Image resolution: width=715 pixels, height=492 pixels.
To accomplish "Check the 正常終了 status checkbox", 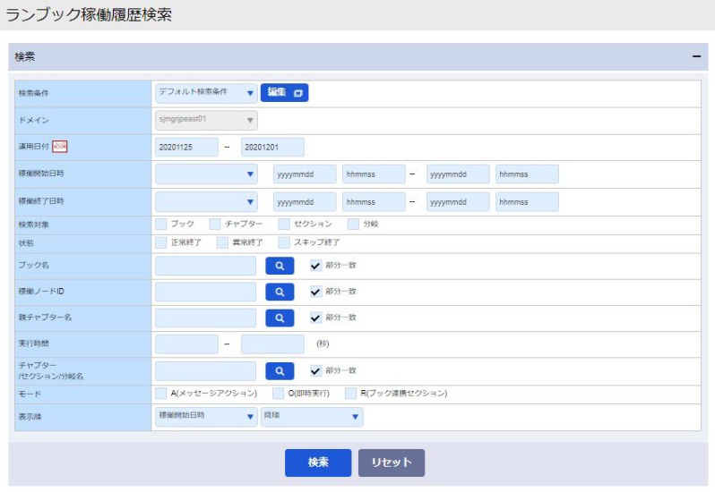I will [160, 242].
